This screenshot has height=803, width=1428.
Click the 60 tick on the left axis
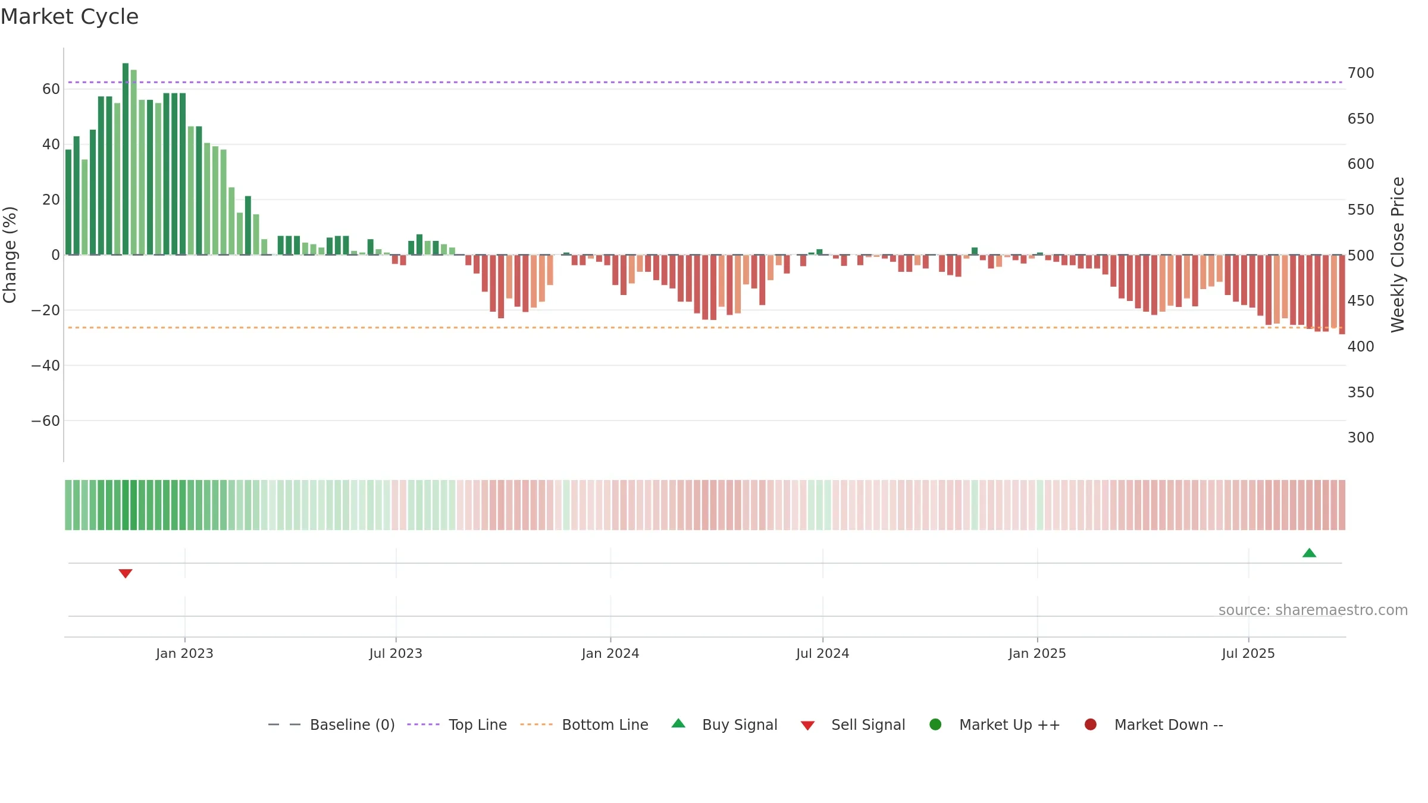click(51, 89)
